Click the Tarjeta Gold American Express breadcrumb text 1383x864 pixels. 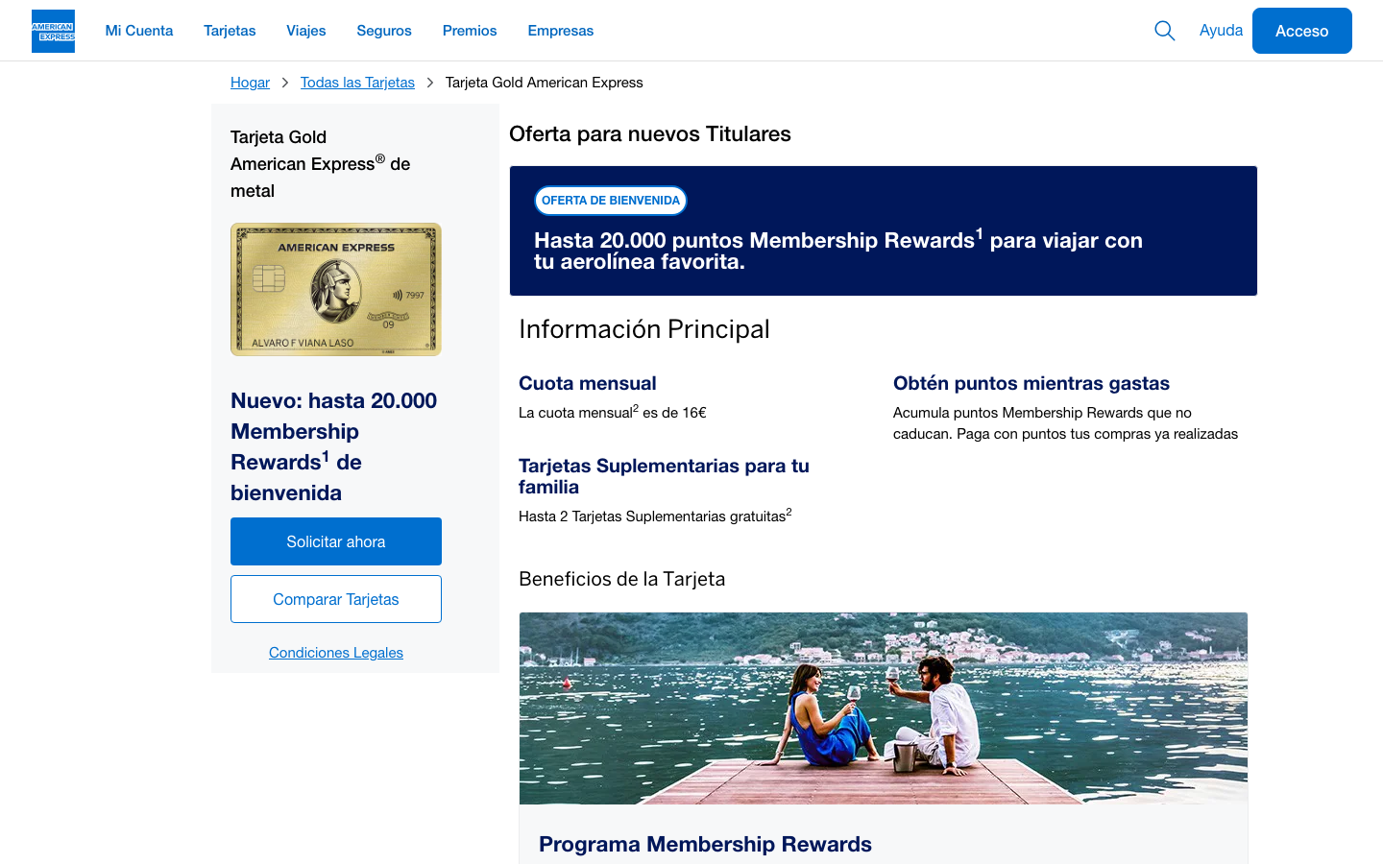545,83
